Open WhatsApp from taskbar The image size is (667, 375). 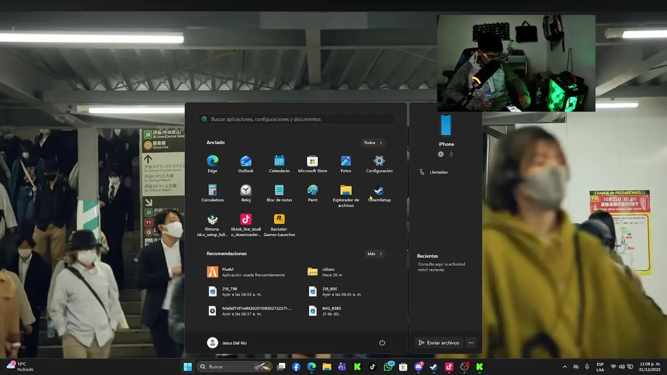pyautogui.click(x=388, y=367)
